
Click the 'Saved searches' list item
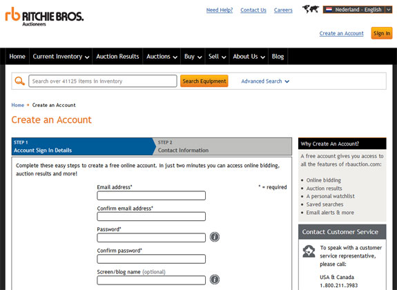tap(325, 204)
